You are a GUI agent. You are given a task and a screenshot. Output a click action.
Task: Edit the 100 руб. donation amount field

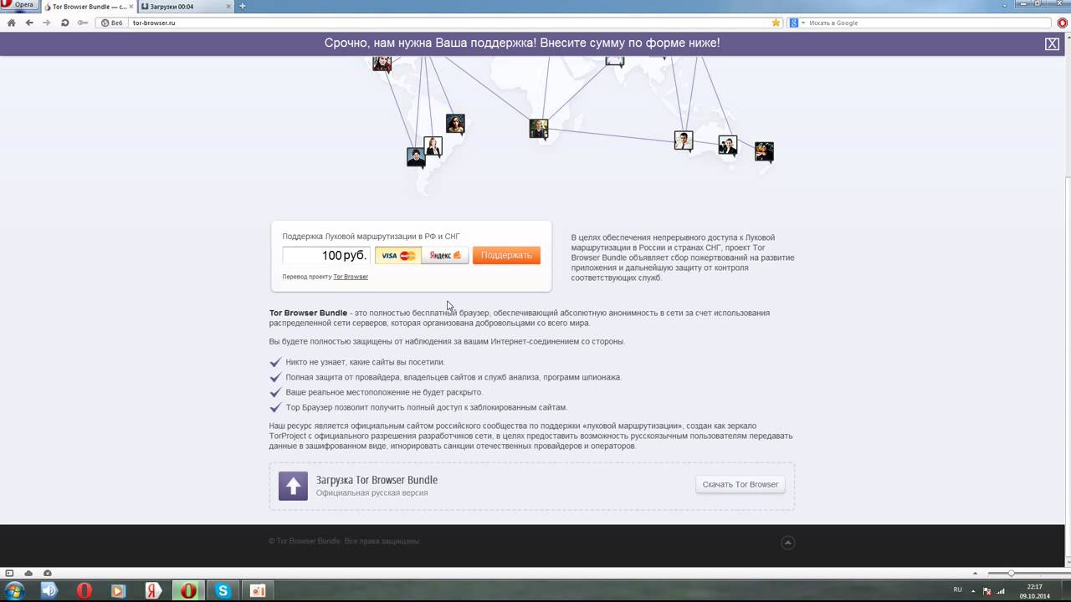pos(325,255)
